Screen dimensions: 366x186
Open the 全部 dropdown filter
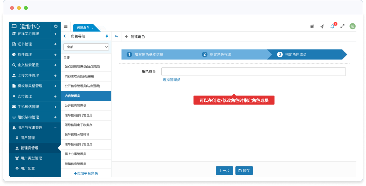tap(86, 47)
